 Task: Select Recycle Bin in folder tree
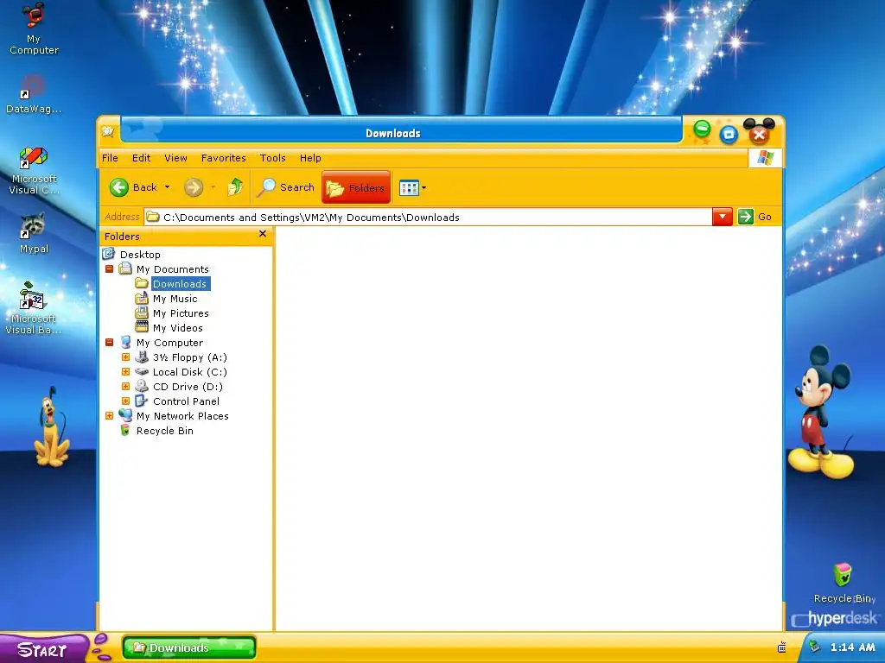pos(165,430)
